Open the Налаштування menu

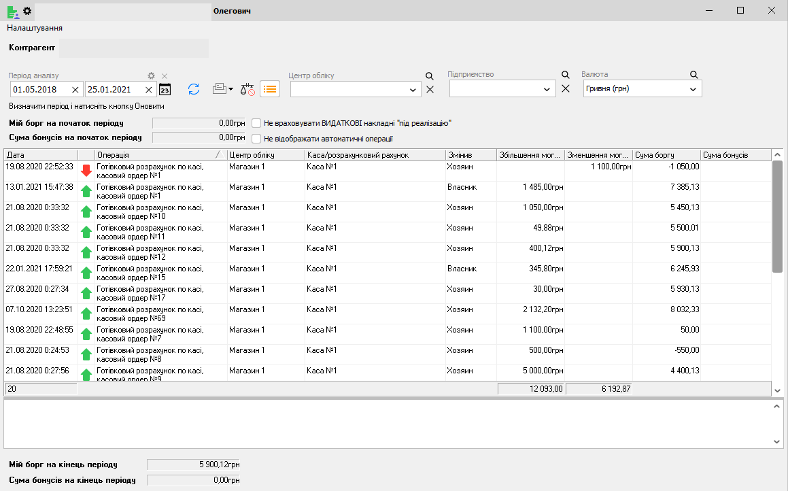tap(35, 28)
